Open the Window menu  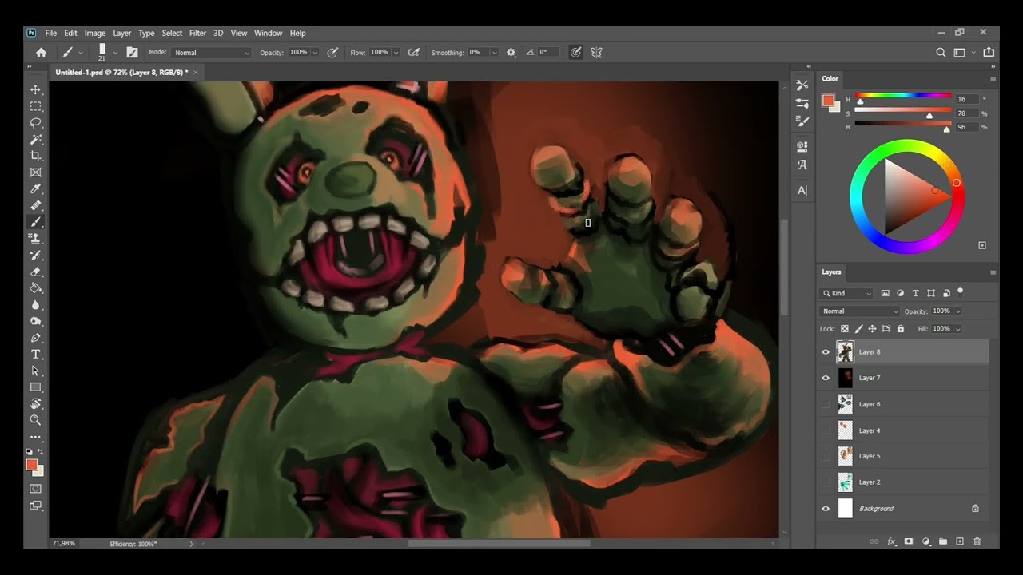(x=268, y=33)
